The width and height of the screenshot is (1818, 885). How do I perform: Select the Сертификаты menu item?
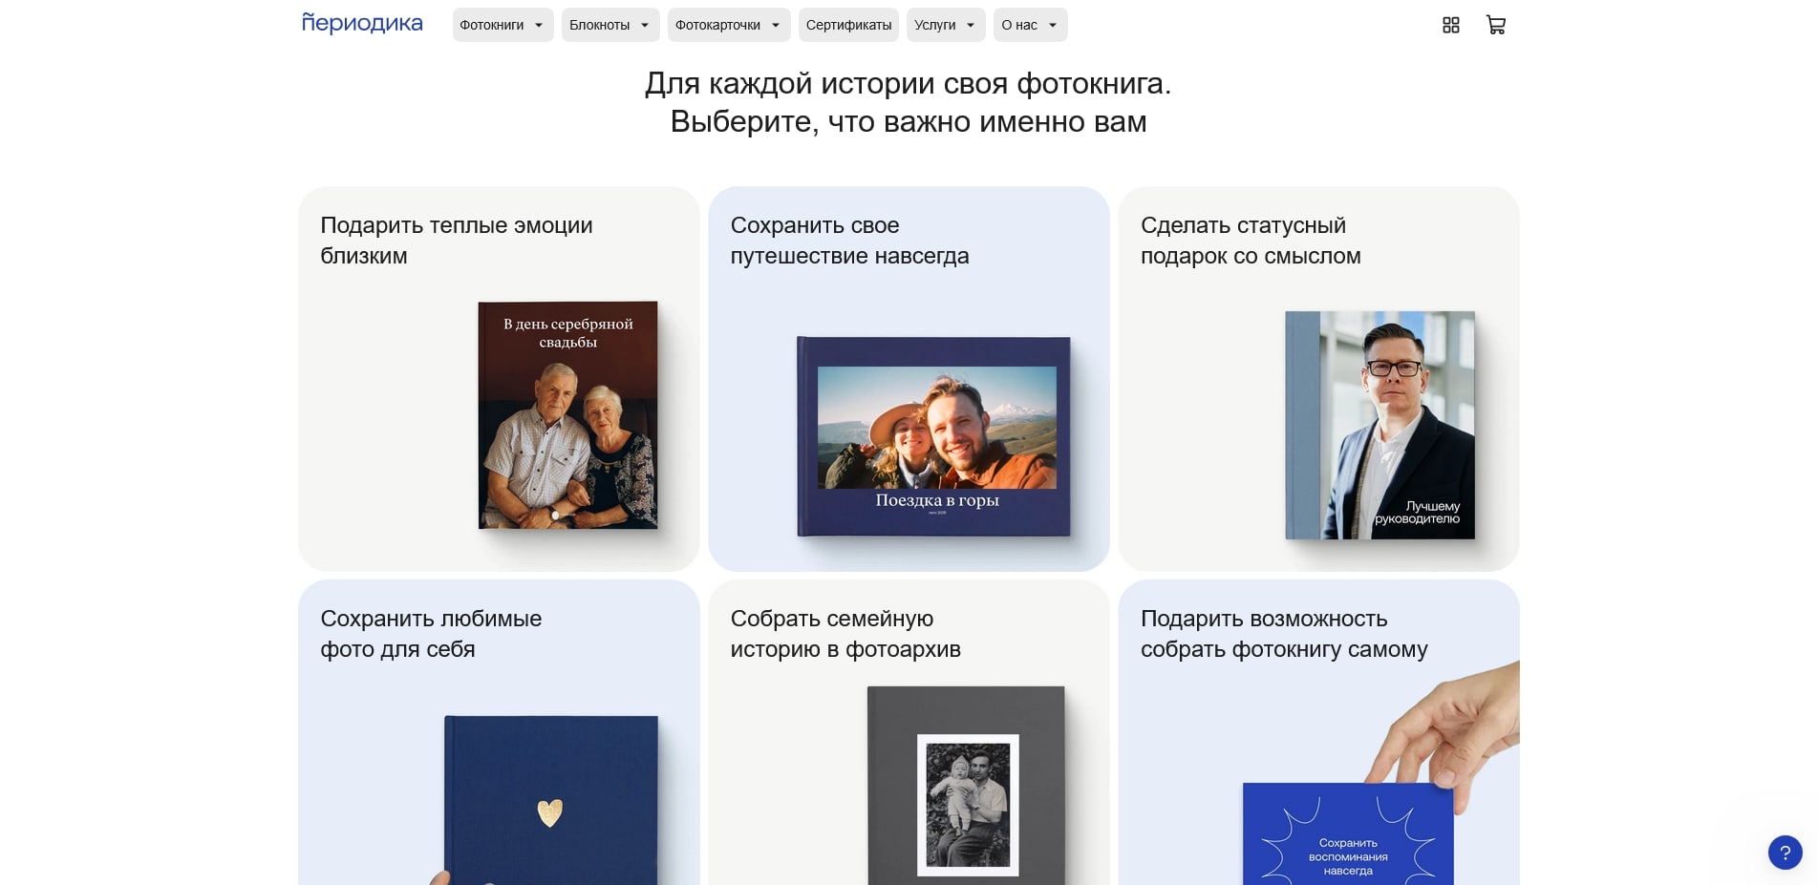[848, 25]
